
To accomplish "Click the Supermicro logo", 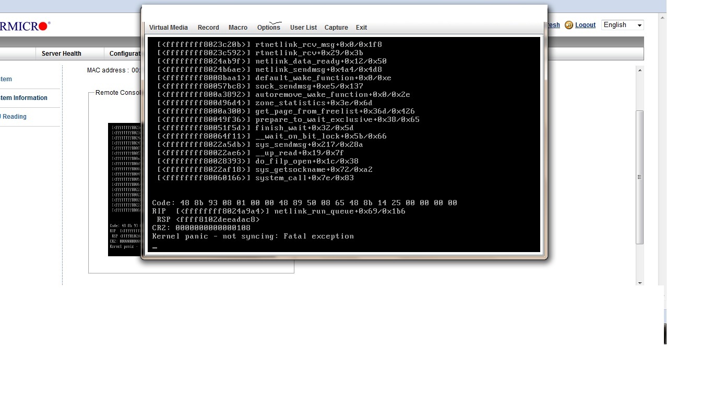I will 25,26.
